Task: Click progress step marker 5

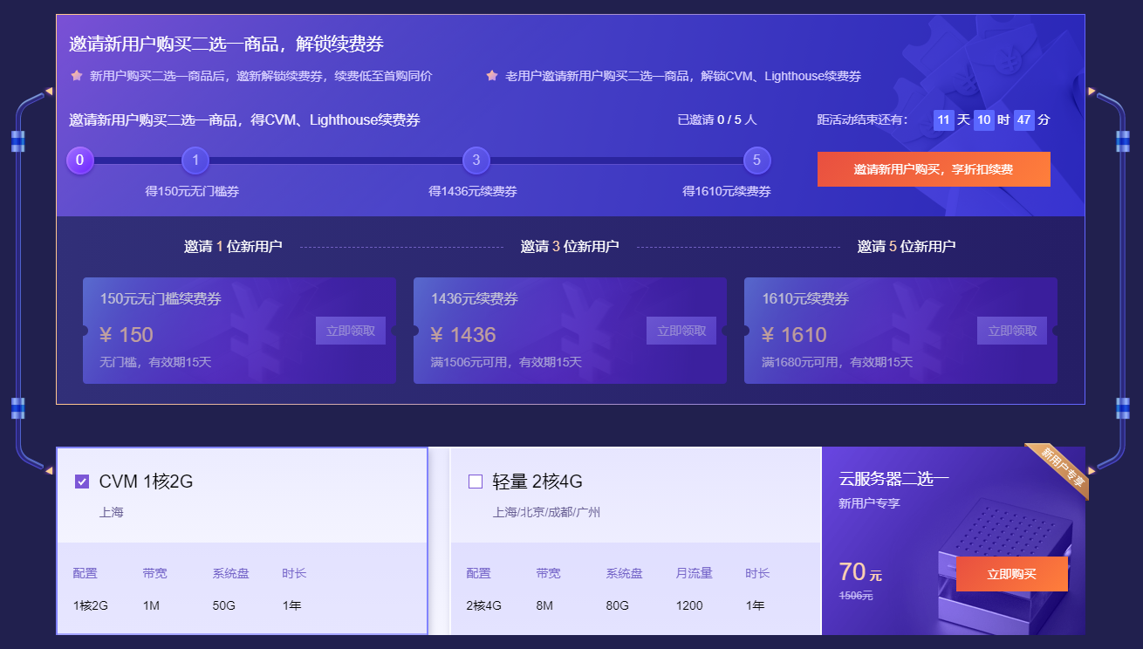Action: click(x=756, y=161)
